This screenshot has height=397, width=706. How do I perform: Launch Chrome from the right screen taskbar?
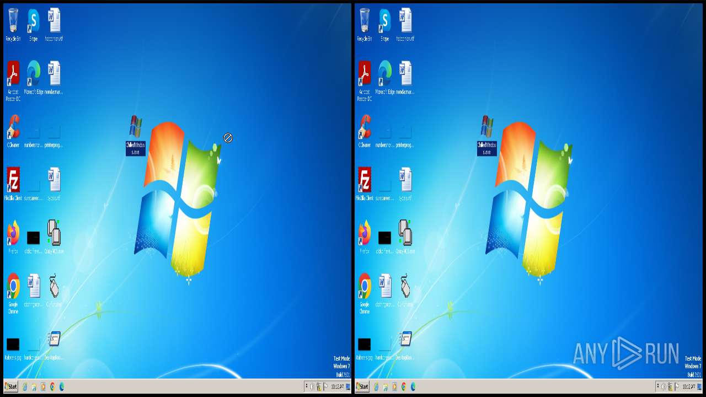click(404, 387)
